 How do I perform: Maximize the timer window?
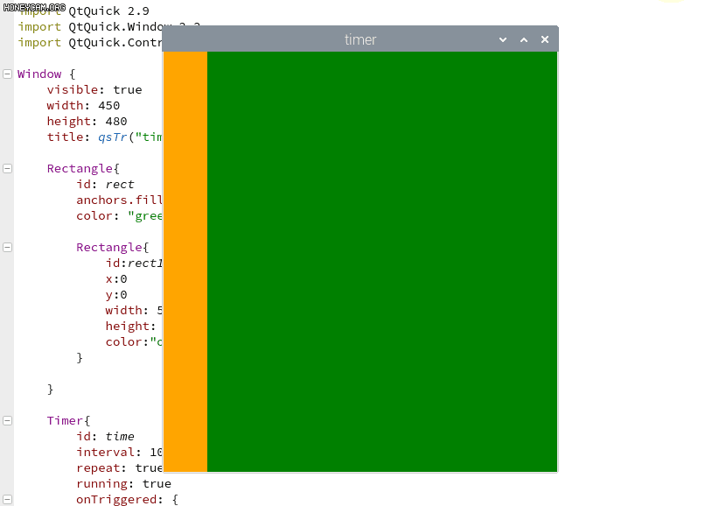[524, 39]
